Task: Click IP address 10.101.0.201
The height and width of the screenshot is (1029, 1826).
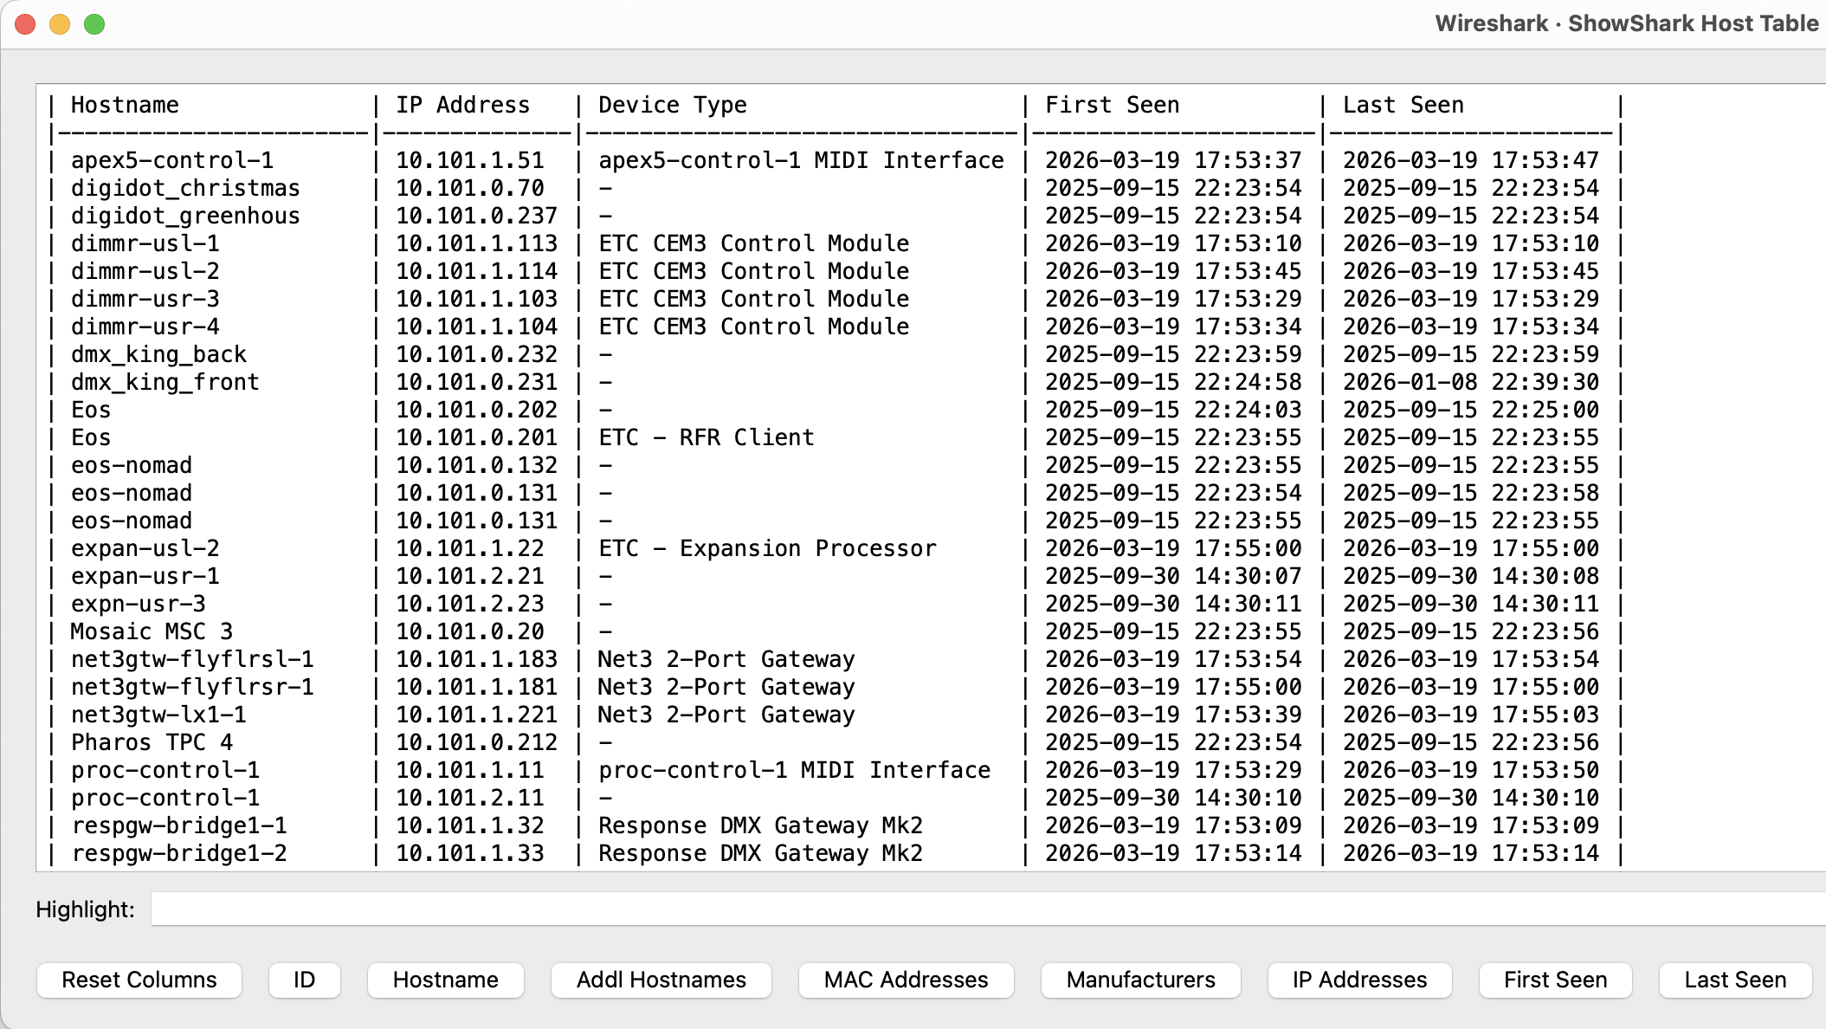Action: click(x=477, y=437)
